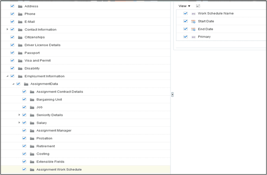
Task: Toggle the E-Mail checkbox
Action: click(x=12, y=22)
